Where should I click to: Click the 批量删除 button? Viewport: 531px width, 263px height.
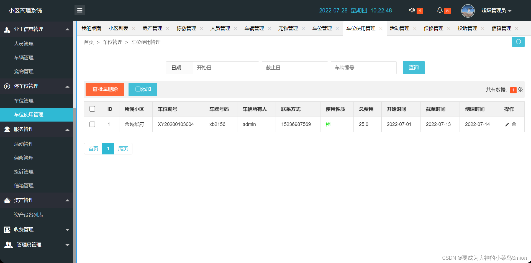(105, 89)
